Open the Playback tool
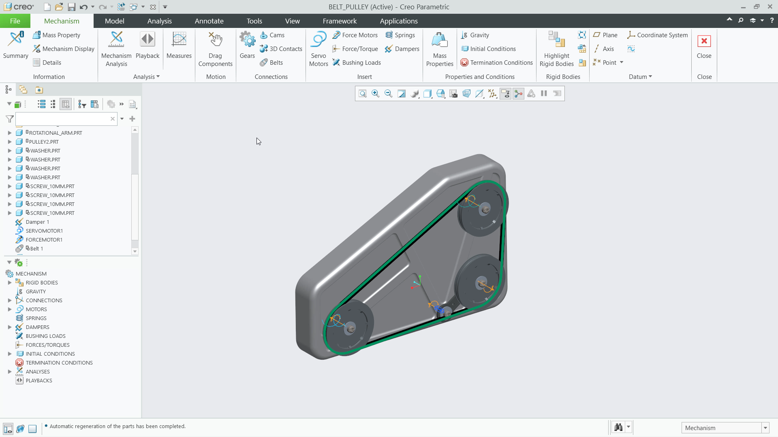The height and width of the screenshot is (437, 778). (x=147, y=45)
